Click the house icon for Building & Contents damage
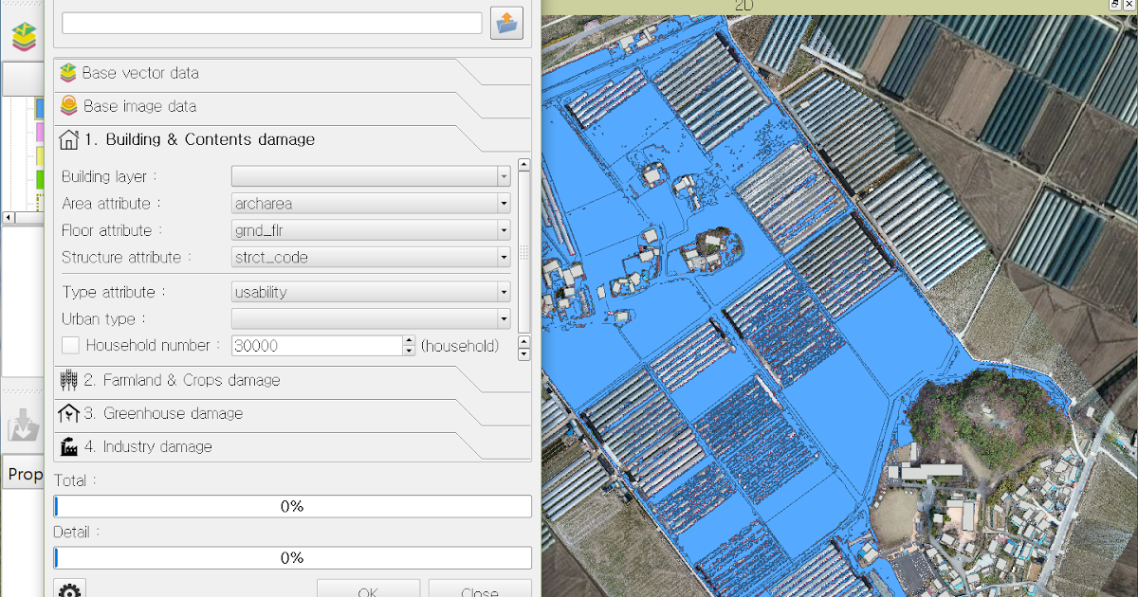 click(68, 138)
